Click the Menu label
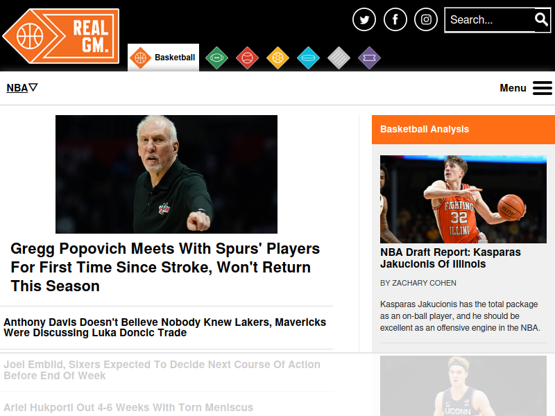 pos(513,88)
